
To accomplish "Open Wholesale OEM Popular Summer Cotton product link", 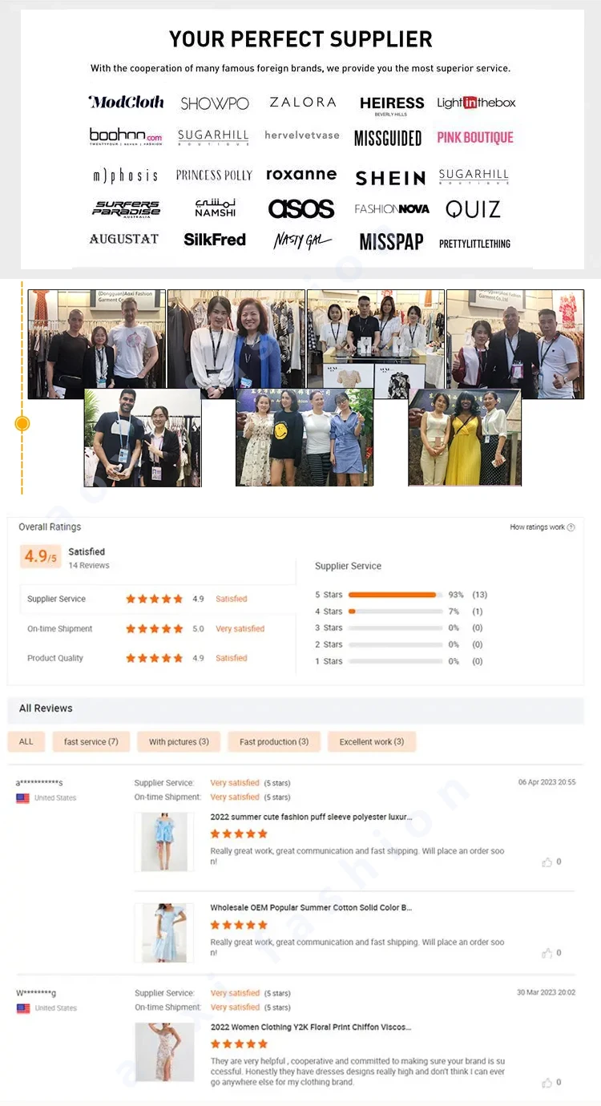I will pos(311,908).
